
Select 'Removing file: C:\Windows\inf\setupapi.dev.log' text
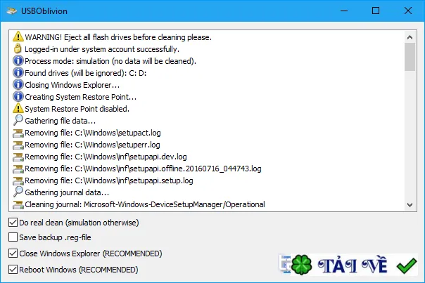(106, 157)
